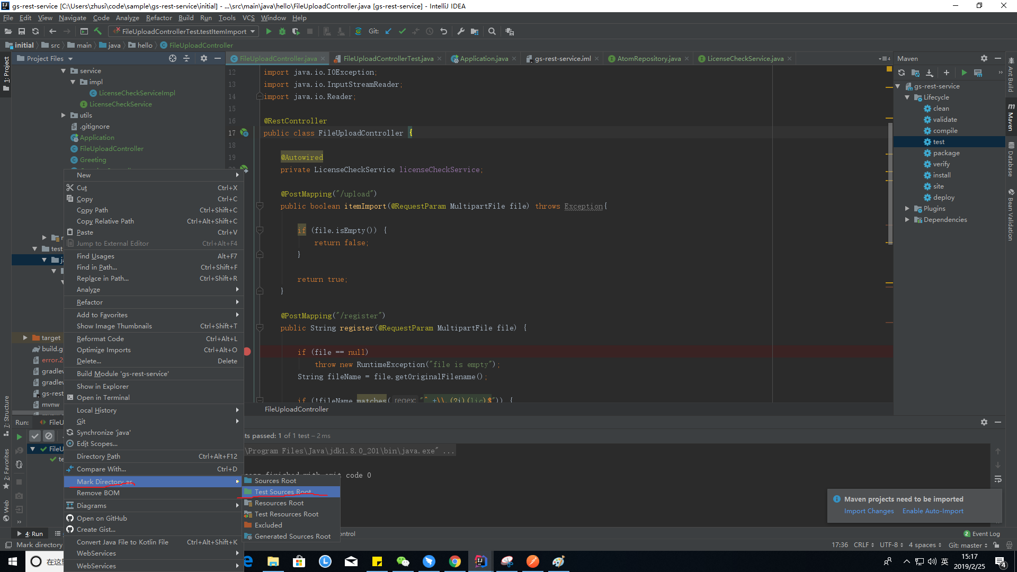Click Import Changes link
This screenshot has height=572, width=1017.
[869, 511]
